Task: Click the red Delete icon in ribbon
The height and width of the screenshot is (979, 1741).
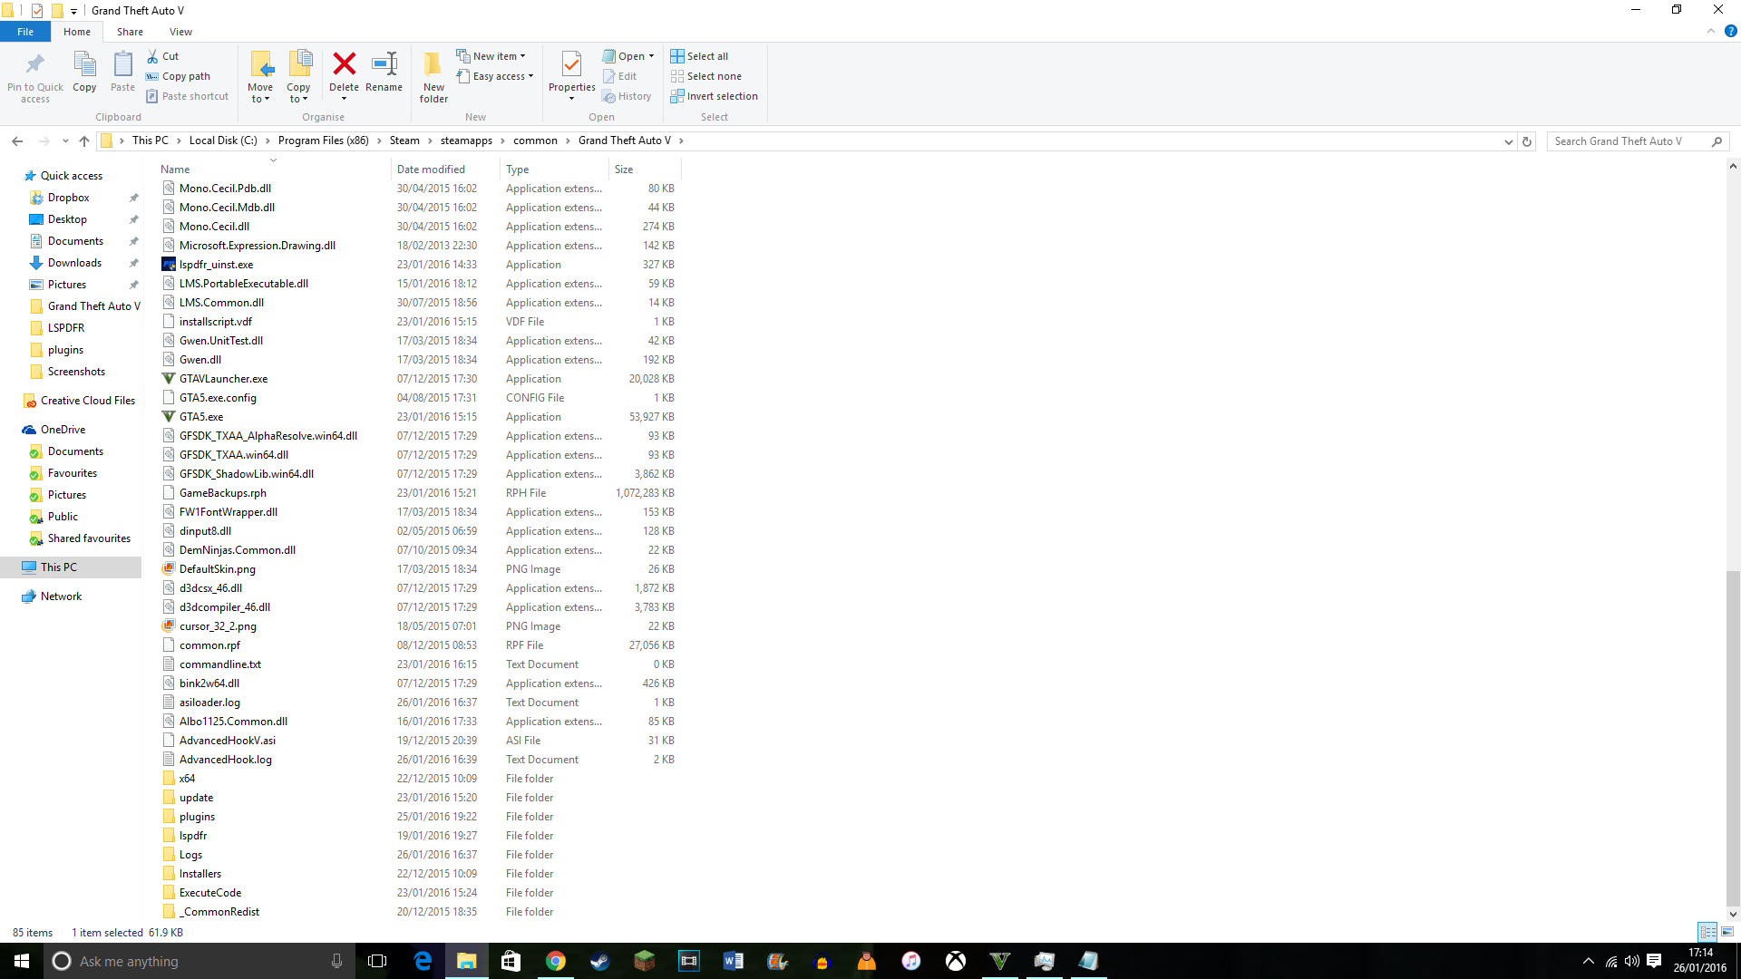Action: [x=344, y=64]
